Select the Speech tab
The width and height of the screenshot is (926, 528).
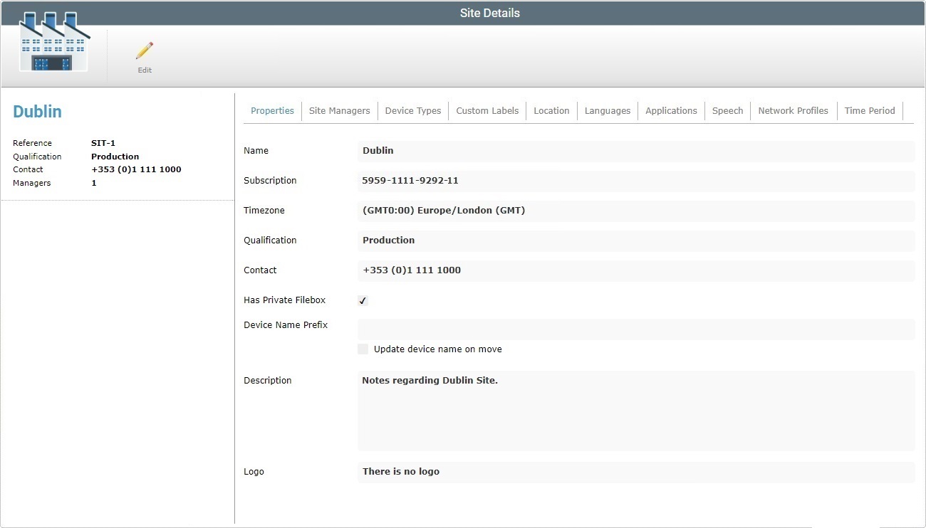click(x=727, y=110)
